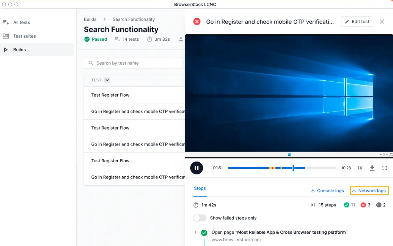Viewport: 393px width, 246px height.
Task: Open All tests in sidebar
Action: pyautogui.click(x=22, y=22)
